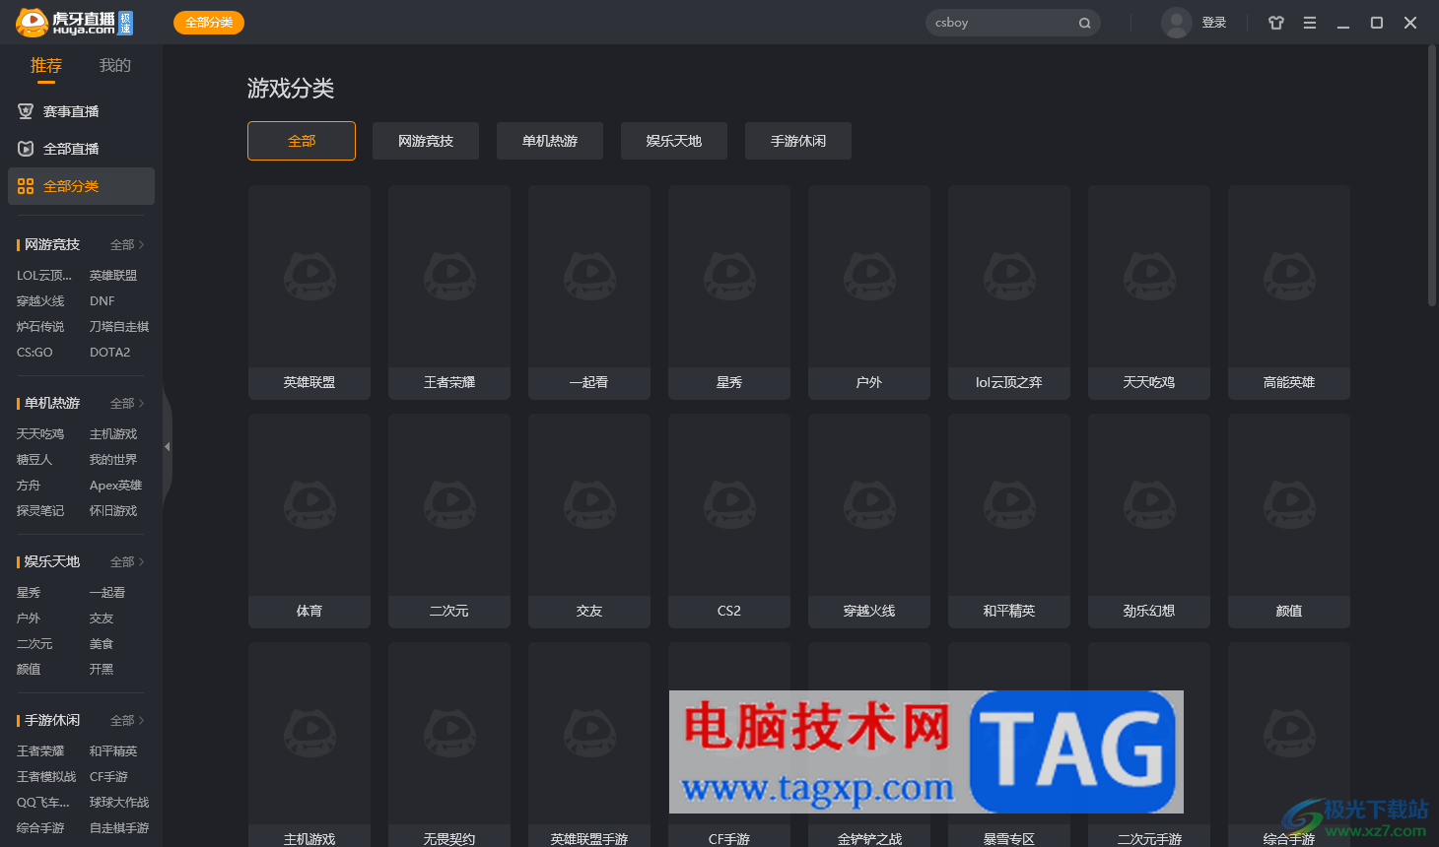This screenshot has height=847, width=1439.
Task: Open the 穿越火线 game card
Action: coord(869,521)
